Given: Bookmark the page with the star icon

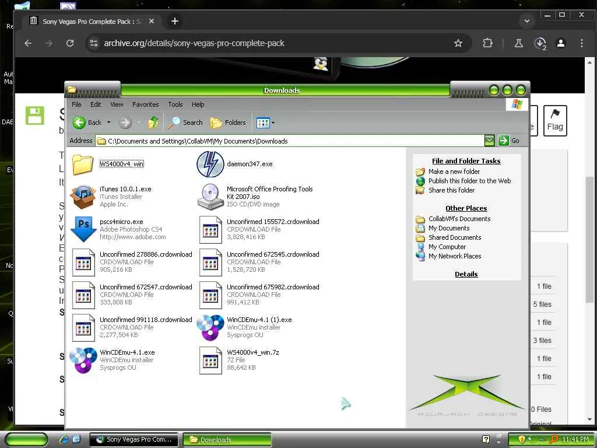Looking at the screenshot, I should coord(458,43).
